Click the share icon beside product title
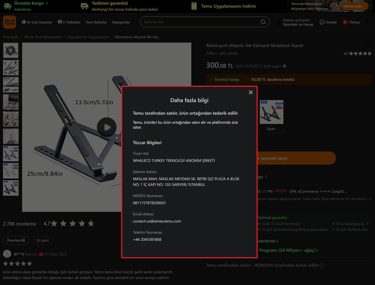The width and height of the screenshot is (375, 285). [x=369, y=45]
